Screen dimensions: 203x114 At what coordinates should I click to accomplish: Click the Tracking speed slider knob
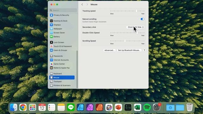point(136,11)
